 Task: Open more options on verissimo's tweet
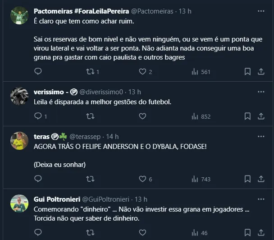pos(261,92)
